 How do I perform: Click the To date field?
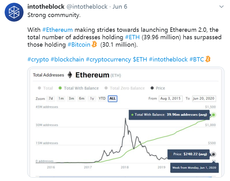pos(204,99)
